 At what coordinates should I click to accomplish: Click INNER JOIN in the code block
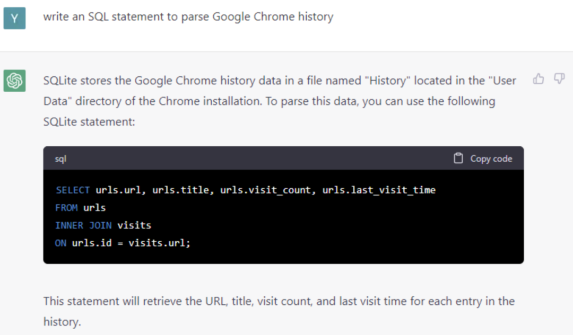pos(83,225)
